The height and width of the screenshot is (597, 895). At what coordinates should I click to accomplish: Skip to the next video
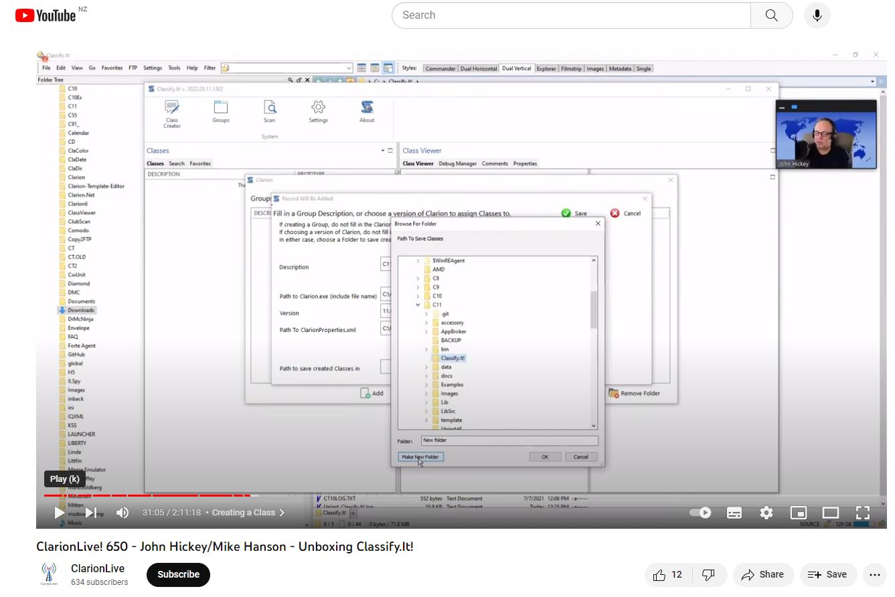pos(91,513)
